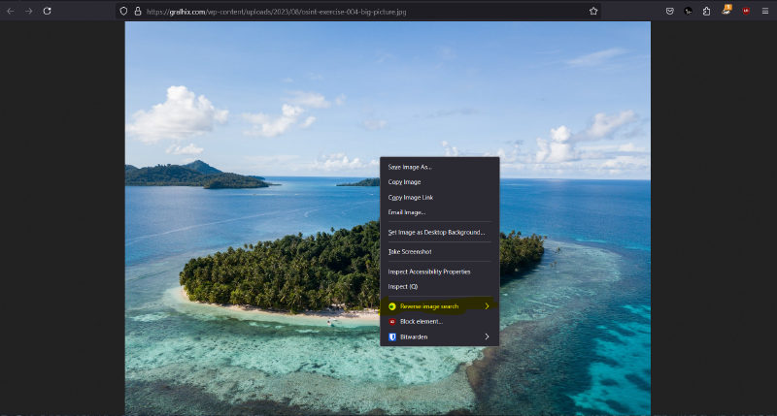Open the Extensions puzzle-piece icon

707,11
